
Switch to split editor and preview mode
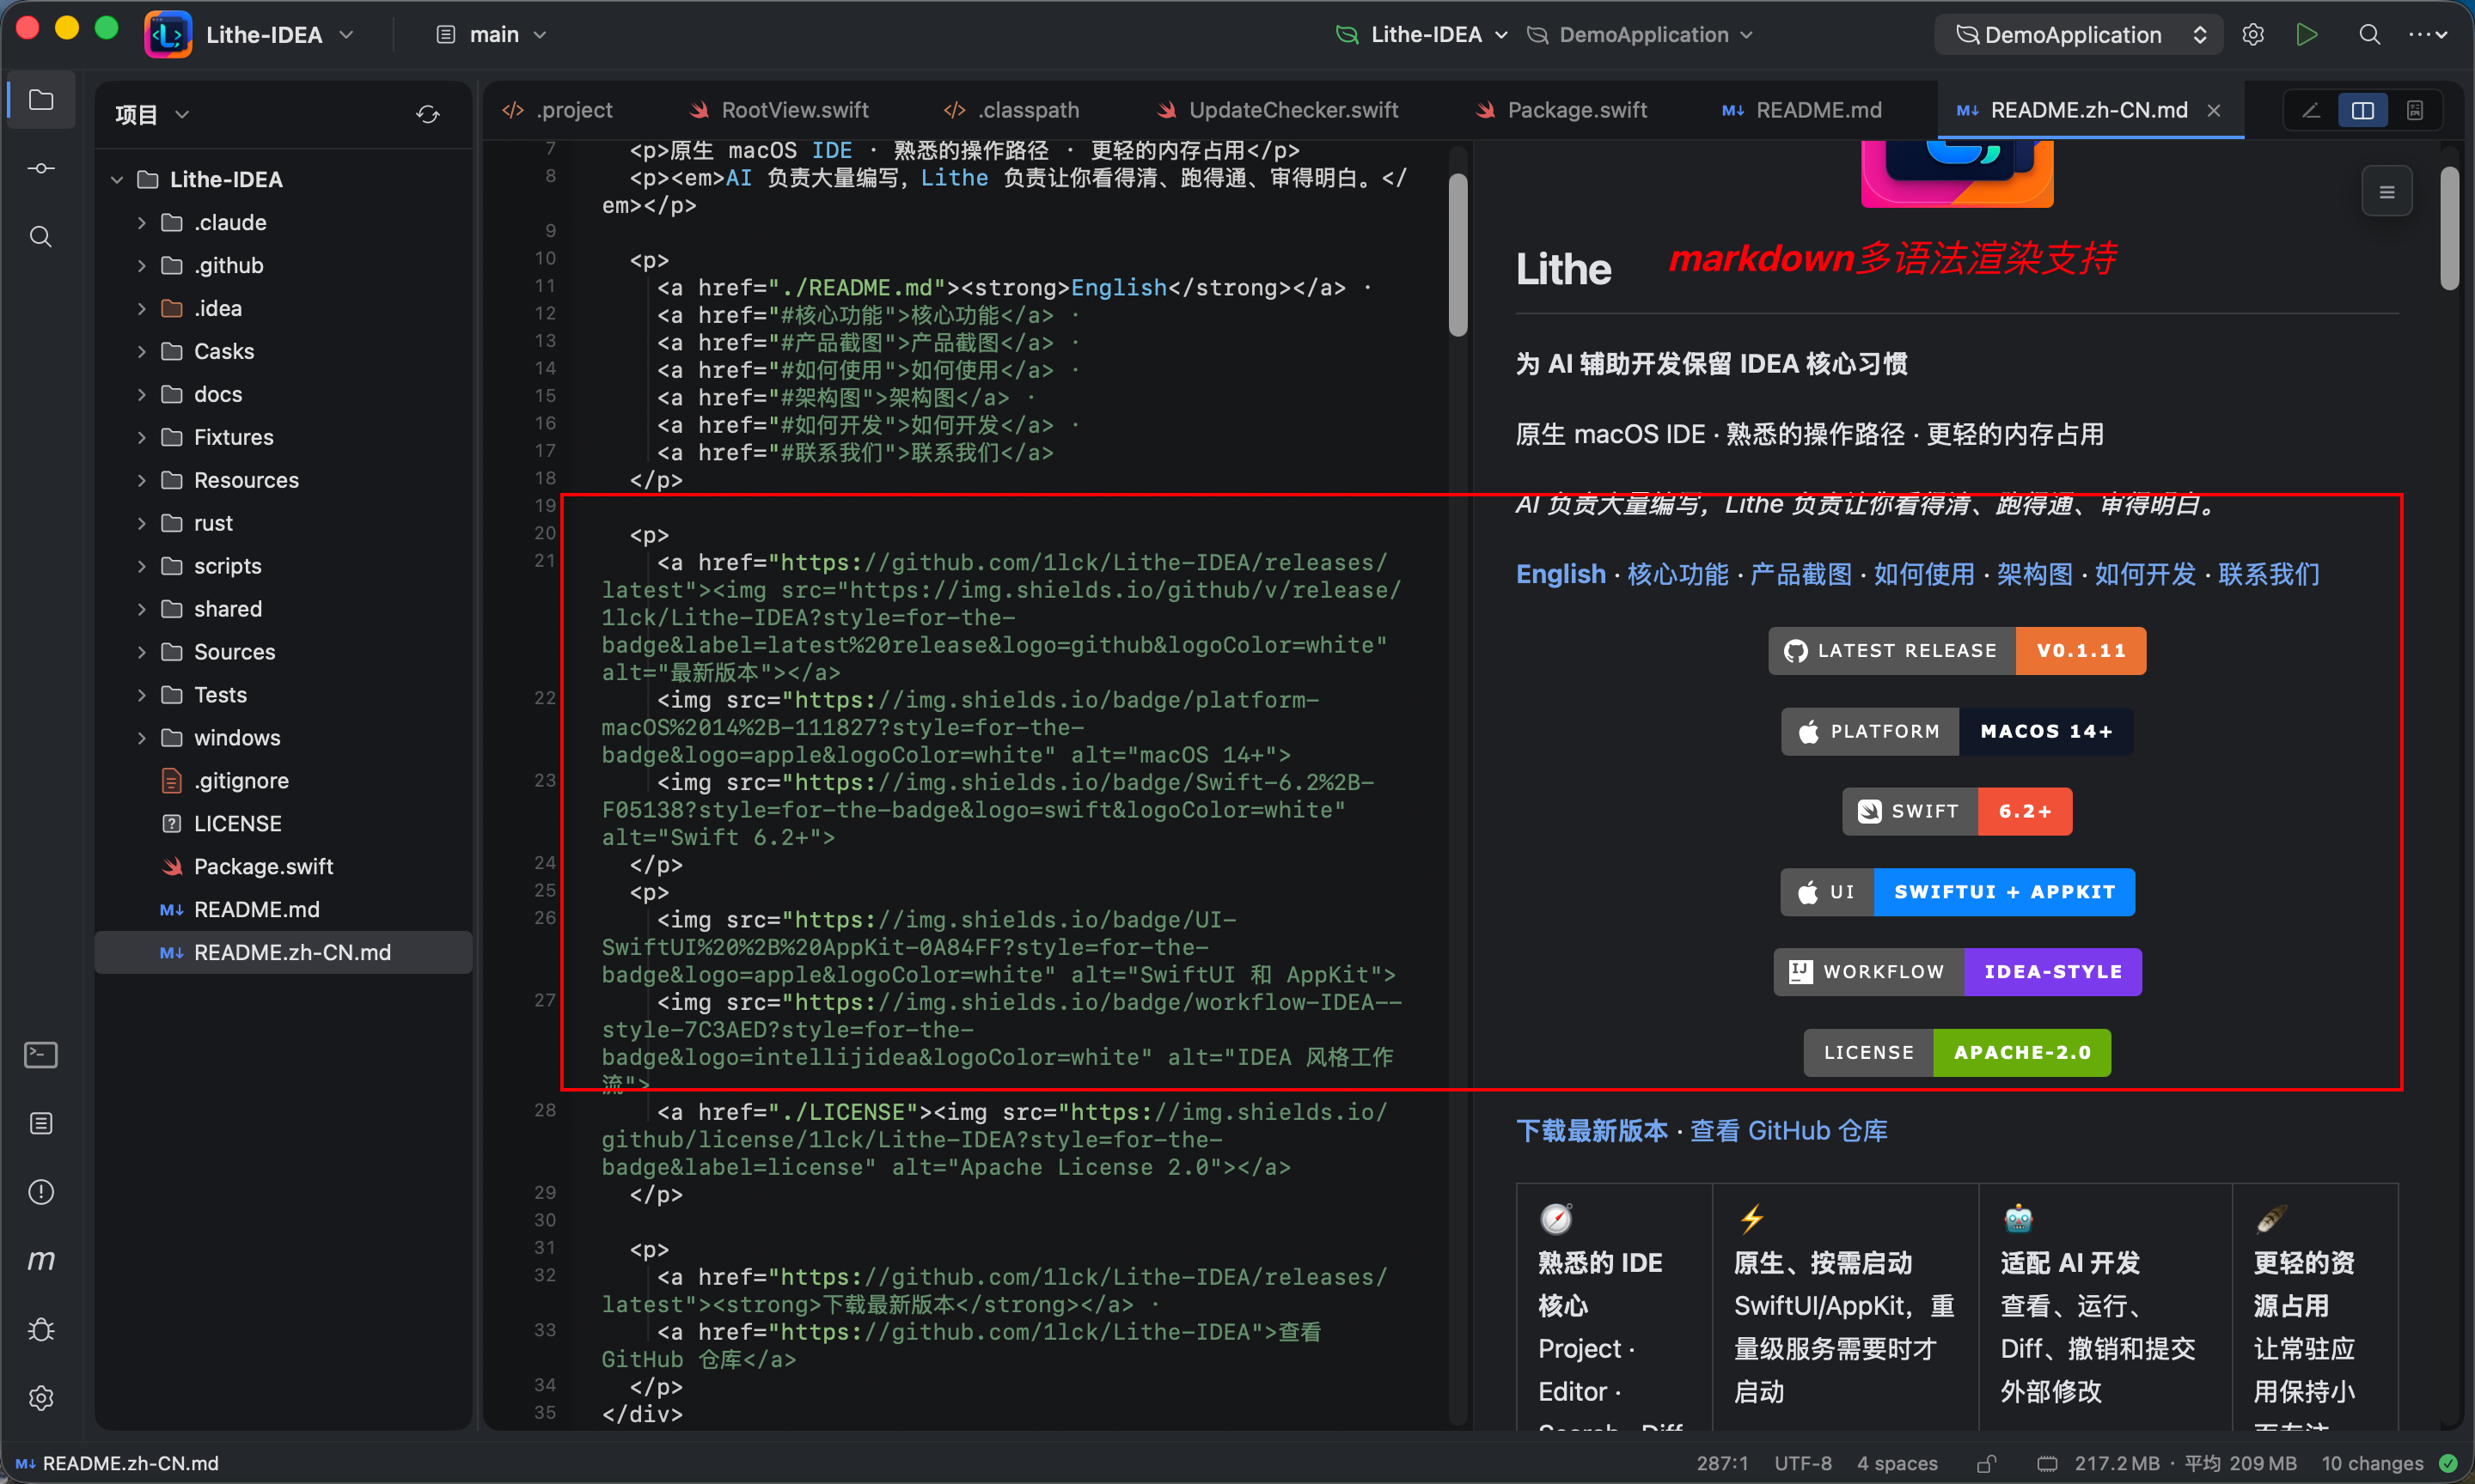coord(2363,110)
